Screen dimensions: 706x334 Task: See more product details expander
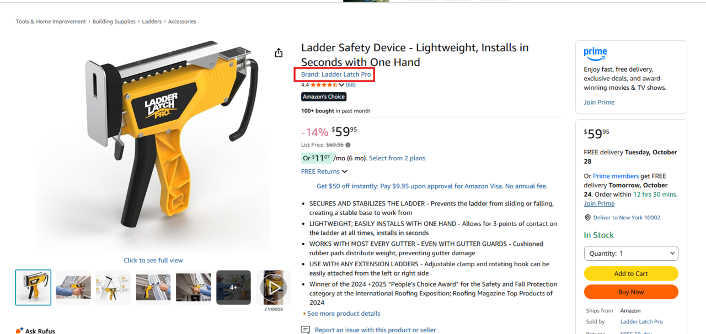[x=341, y=314]
